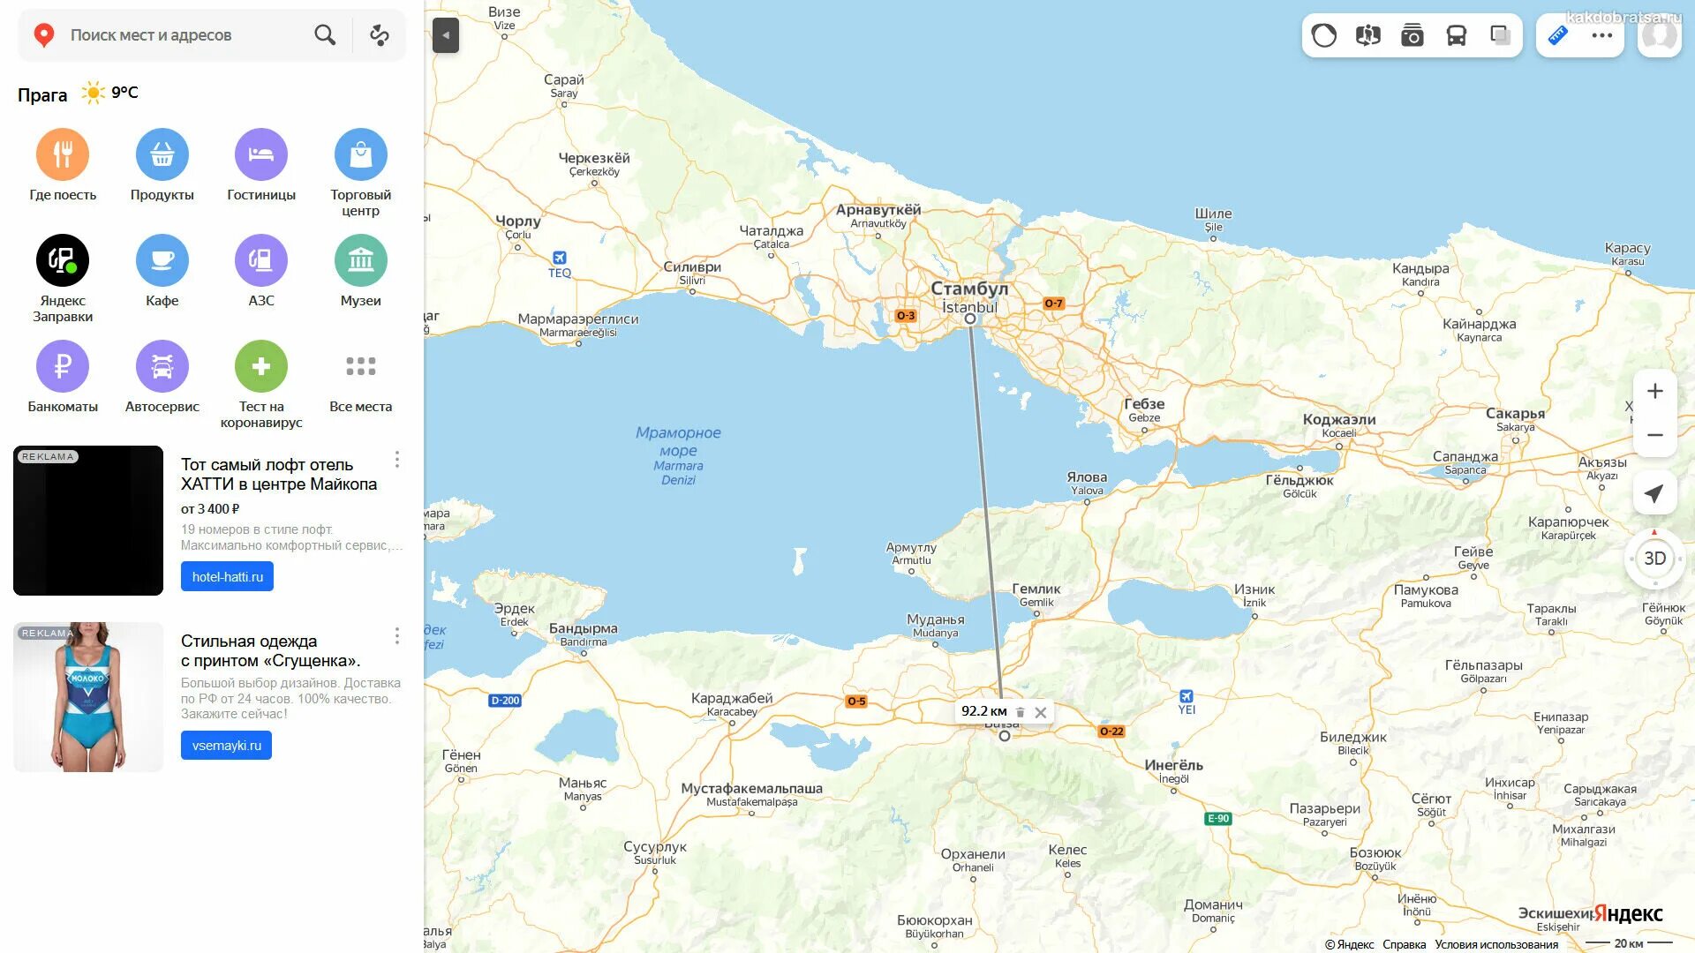Open street panoramas mode
This screenshot has height=953, width=1695.
pos(1367,35)
